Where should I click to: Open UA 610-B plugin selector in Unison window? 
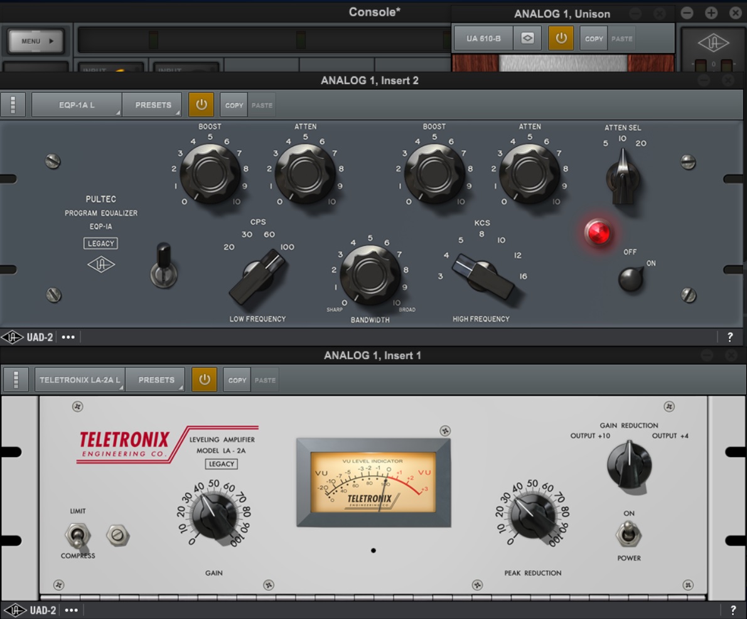(x=483, y=38)
